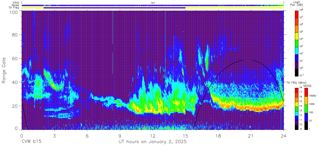
Task: Click the NOISE legend title
Action: [x=308, y=86]
